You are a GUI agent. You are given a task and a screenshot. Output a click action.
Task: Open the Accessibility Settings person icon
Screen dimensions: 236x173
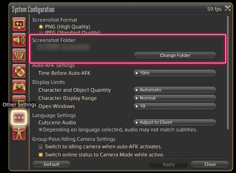tap(19, 133)
